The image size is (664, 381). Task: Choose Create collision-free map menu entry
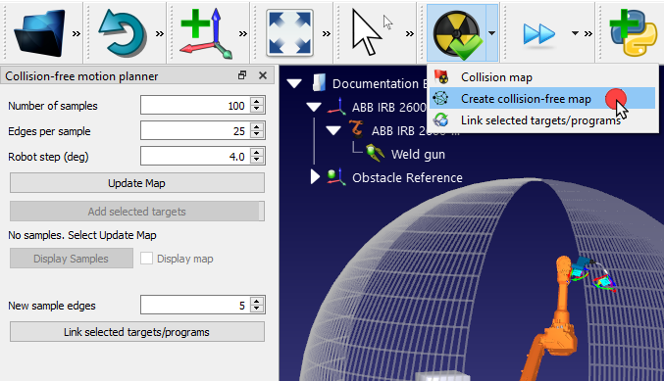pyautogui.click(x=542, y=99)
